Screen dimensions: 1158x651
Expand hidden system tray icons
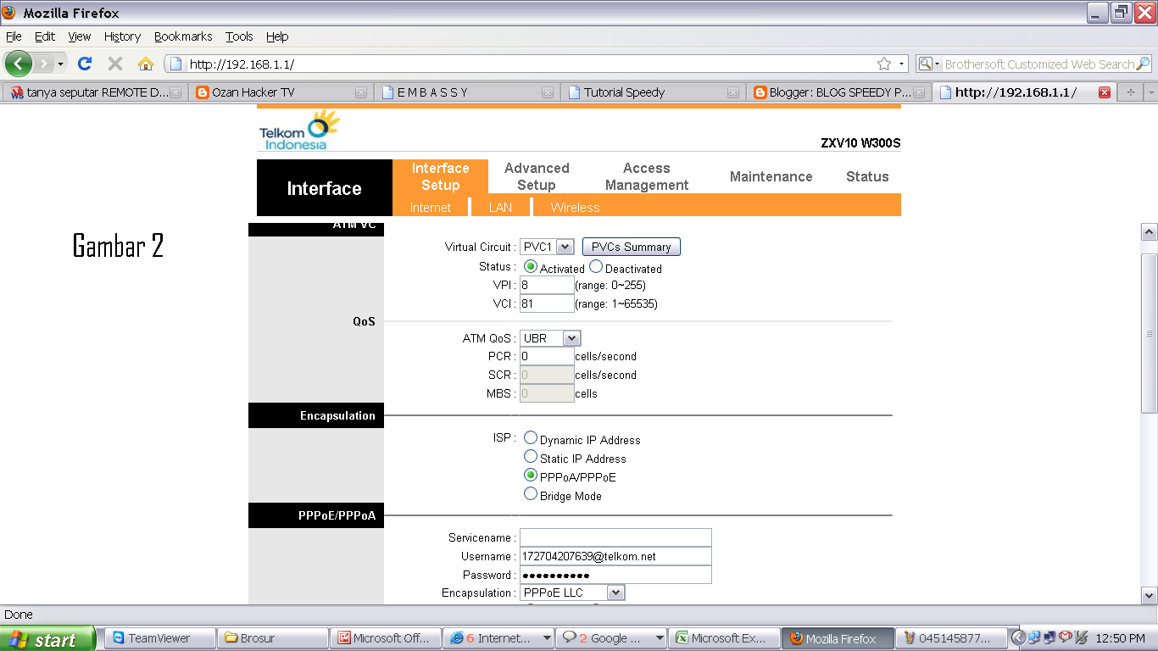pyautogui.click(x=1019, y=638)
